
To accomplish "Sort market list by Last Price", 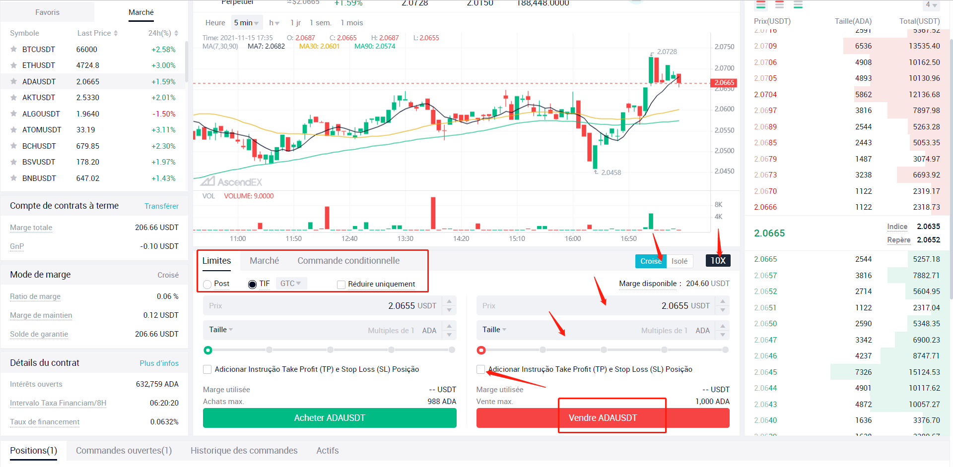I will [97, 33].
